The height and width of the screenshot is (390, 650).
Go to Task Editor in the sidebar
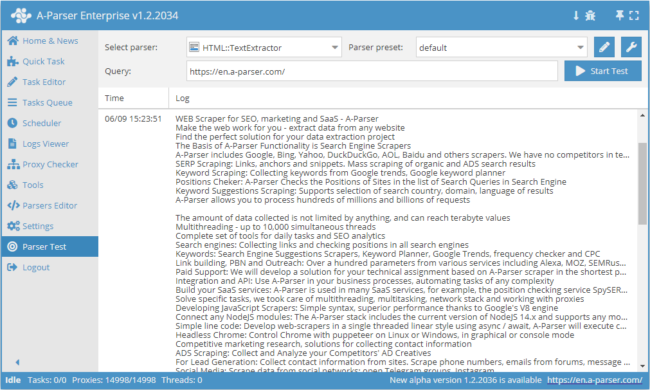44,82
